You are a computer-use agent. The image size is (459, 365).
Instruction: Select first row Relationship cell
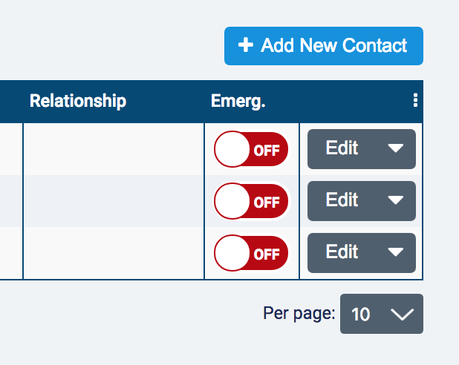tap(114, 149)
